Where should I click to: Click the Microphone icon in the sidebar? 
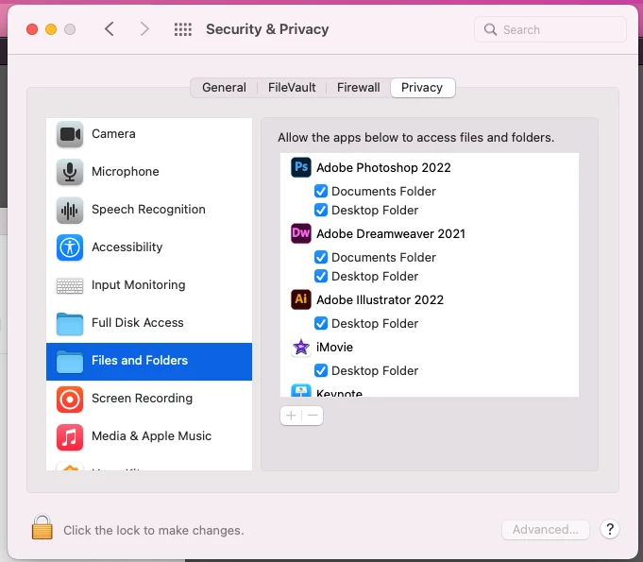pos(70,172)
